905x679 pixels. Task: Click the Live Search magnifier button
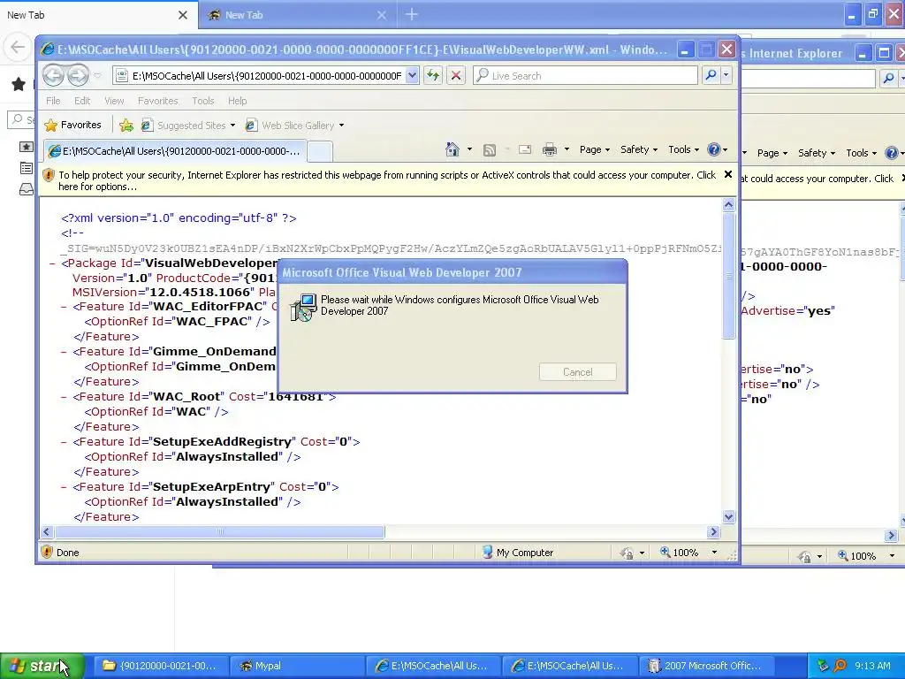coord(711,75)
